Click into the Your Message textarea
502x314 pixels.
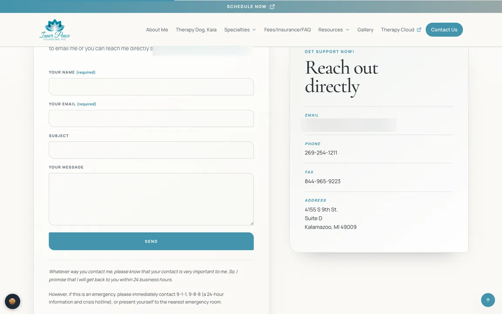[151, 199]
